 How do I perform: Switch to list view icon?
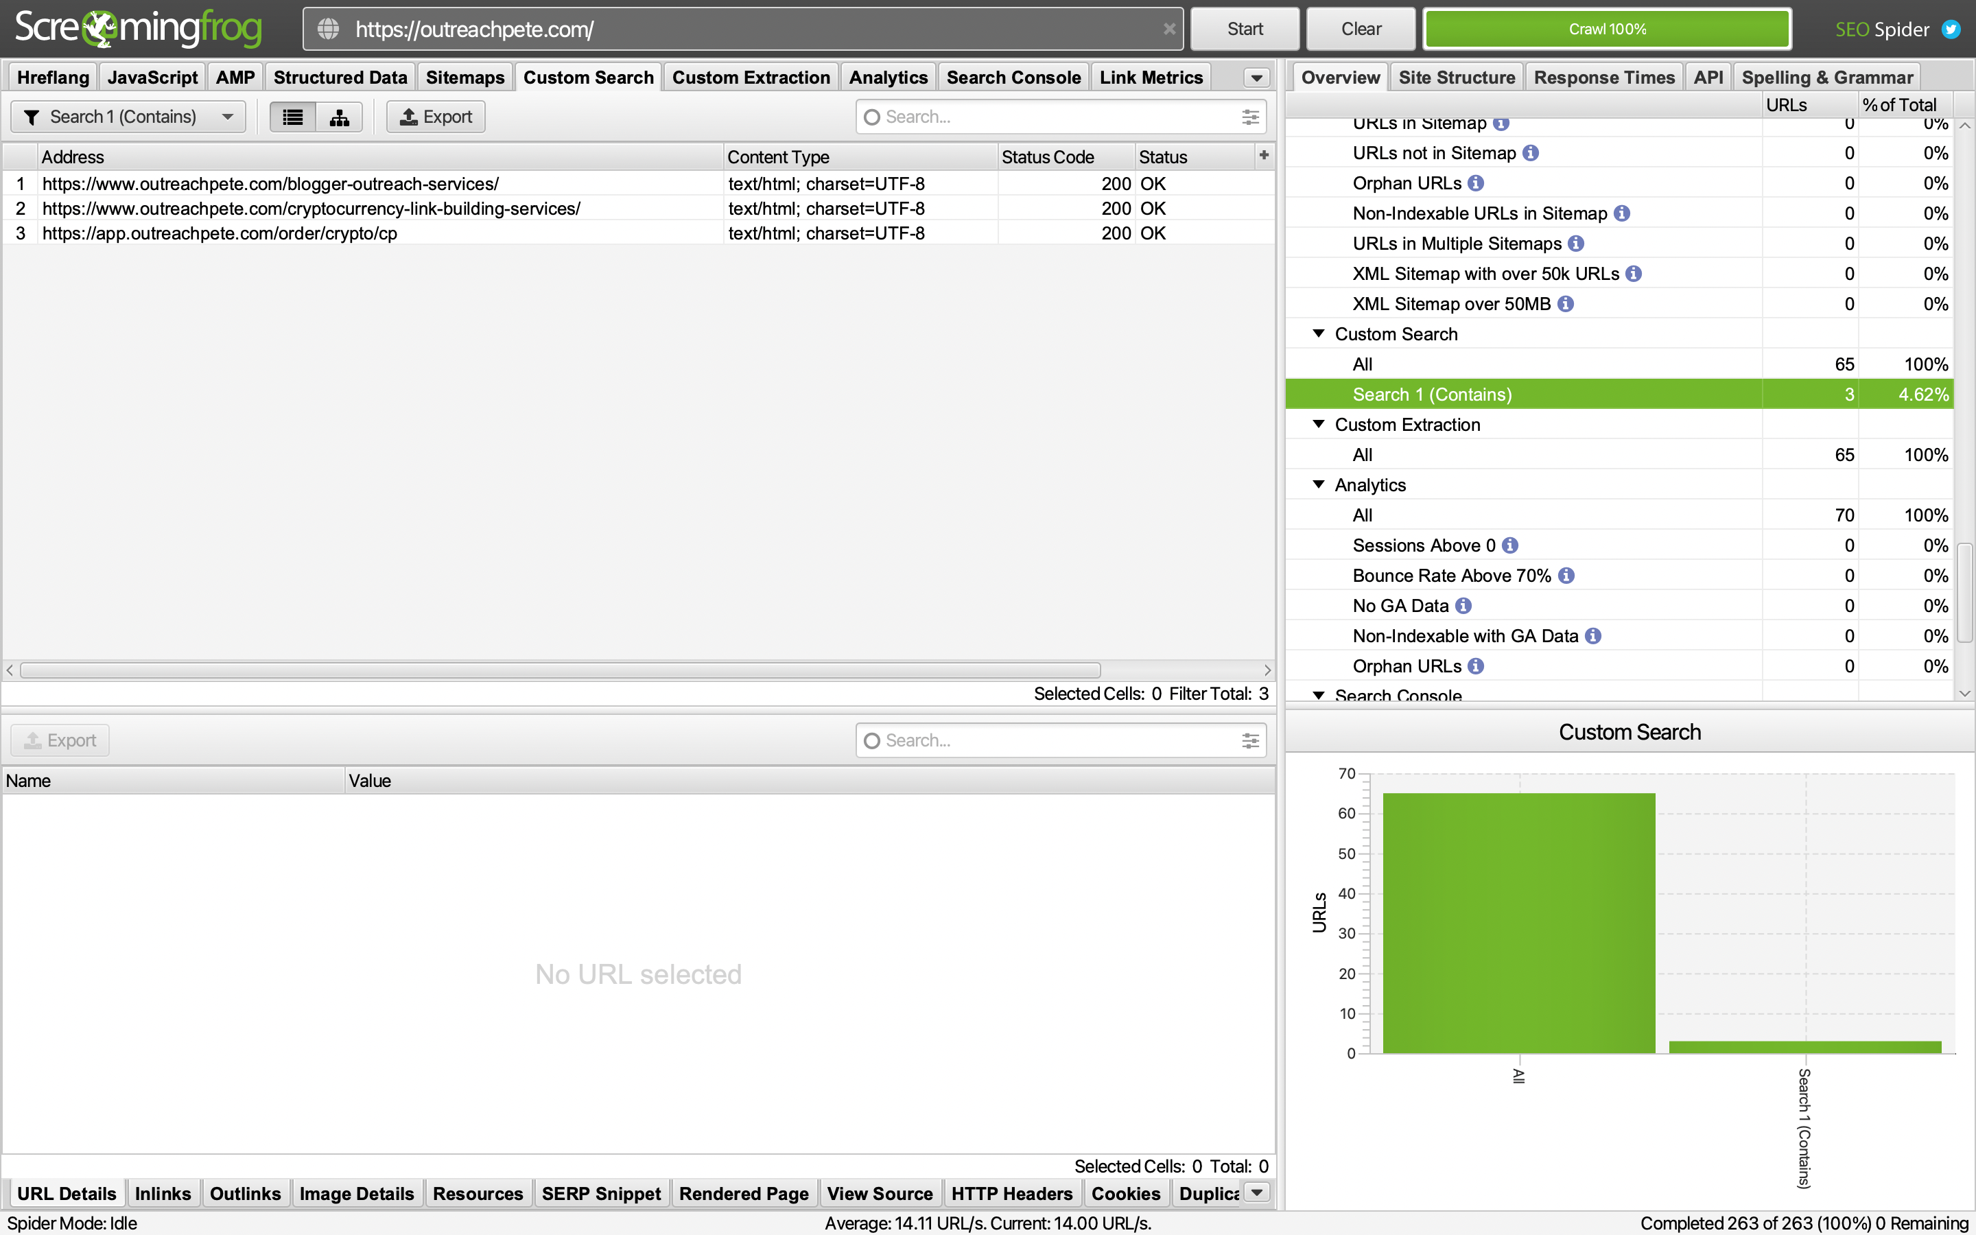pyautogui.click(x=293, y=117)
